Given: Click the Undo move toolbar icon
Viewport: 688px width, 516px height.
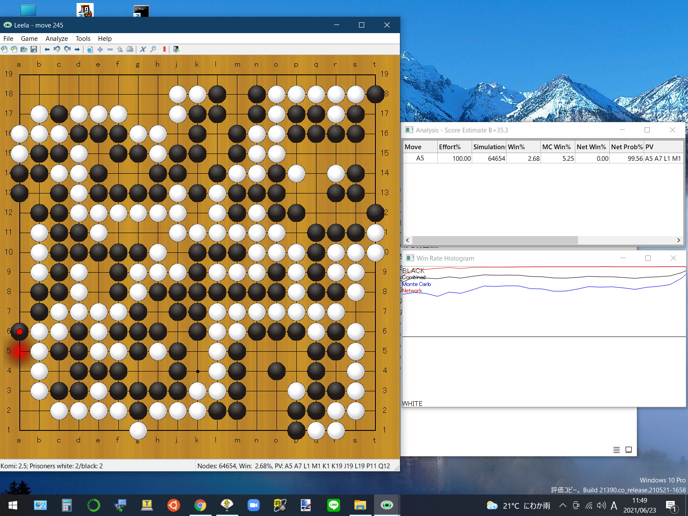Looking at the screenshot, I should (x=57, y=49).
